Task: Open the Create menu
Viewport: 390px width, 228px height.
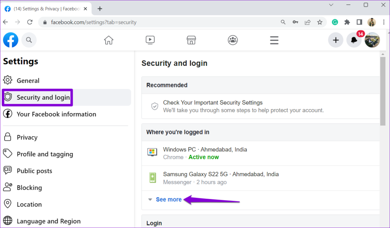Action: (336, 40)
